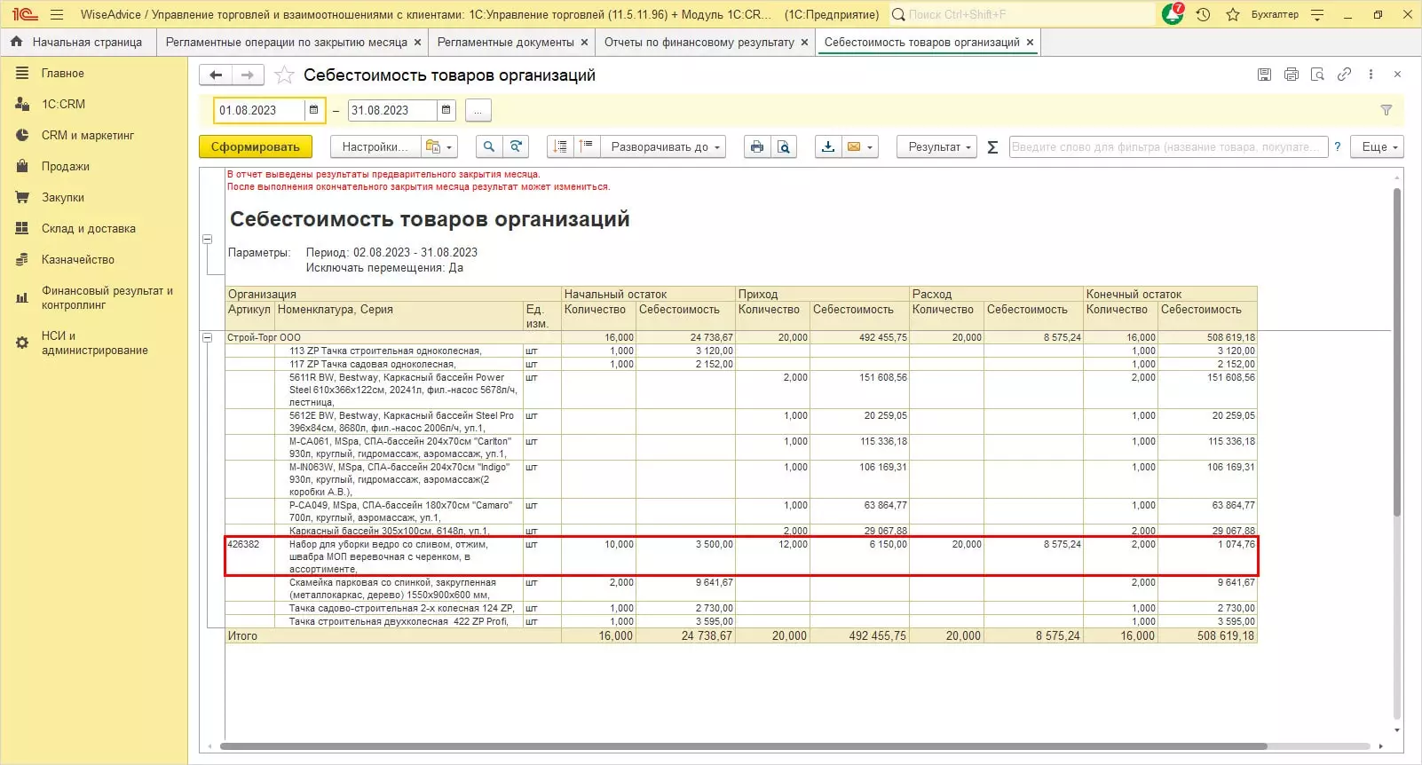Open print preview icon
The width and height of the screenshot is (1422, 765).
(783, 147)
